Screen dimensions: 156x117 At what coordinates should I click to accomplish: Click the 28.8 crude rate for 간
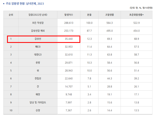coord(109,87)
